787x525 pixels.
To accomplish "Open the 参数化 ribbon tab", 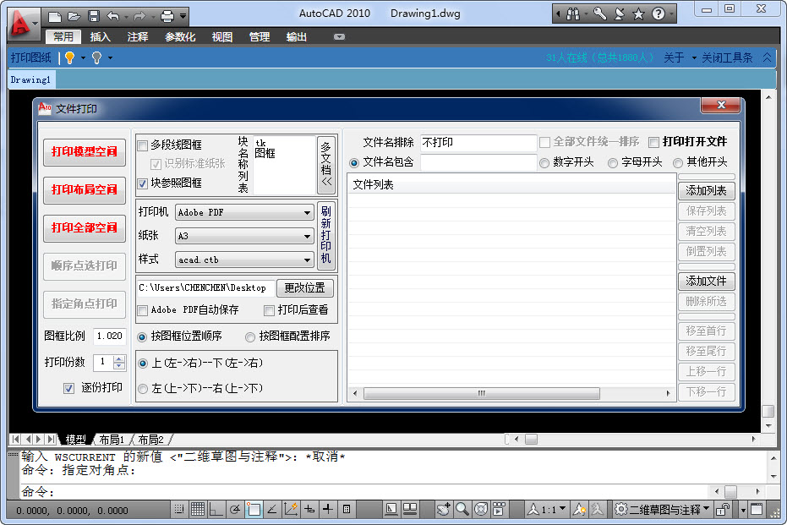I will coord(180,36).
